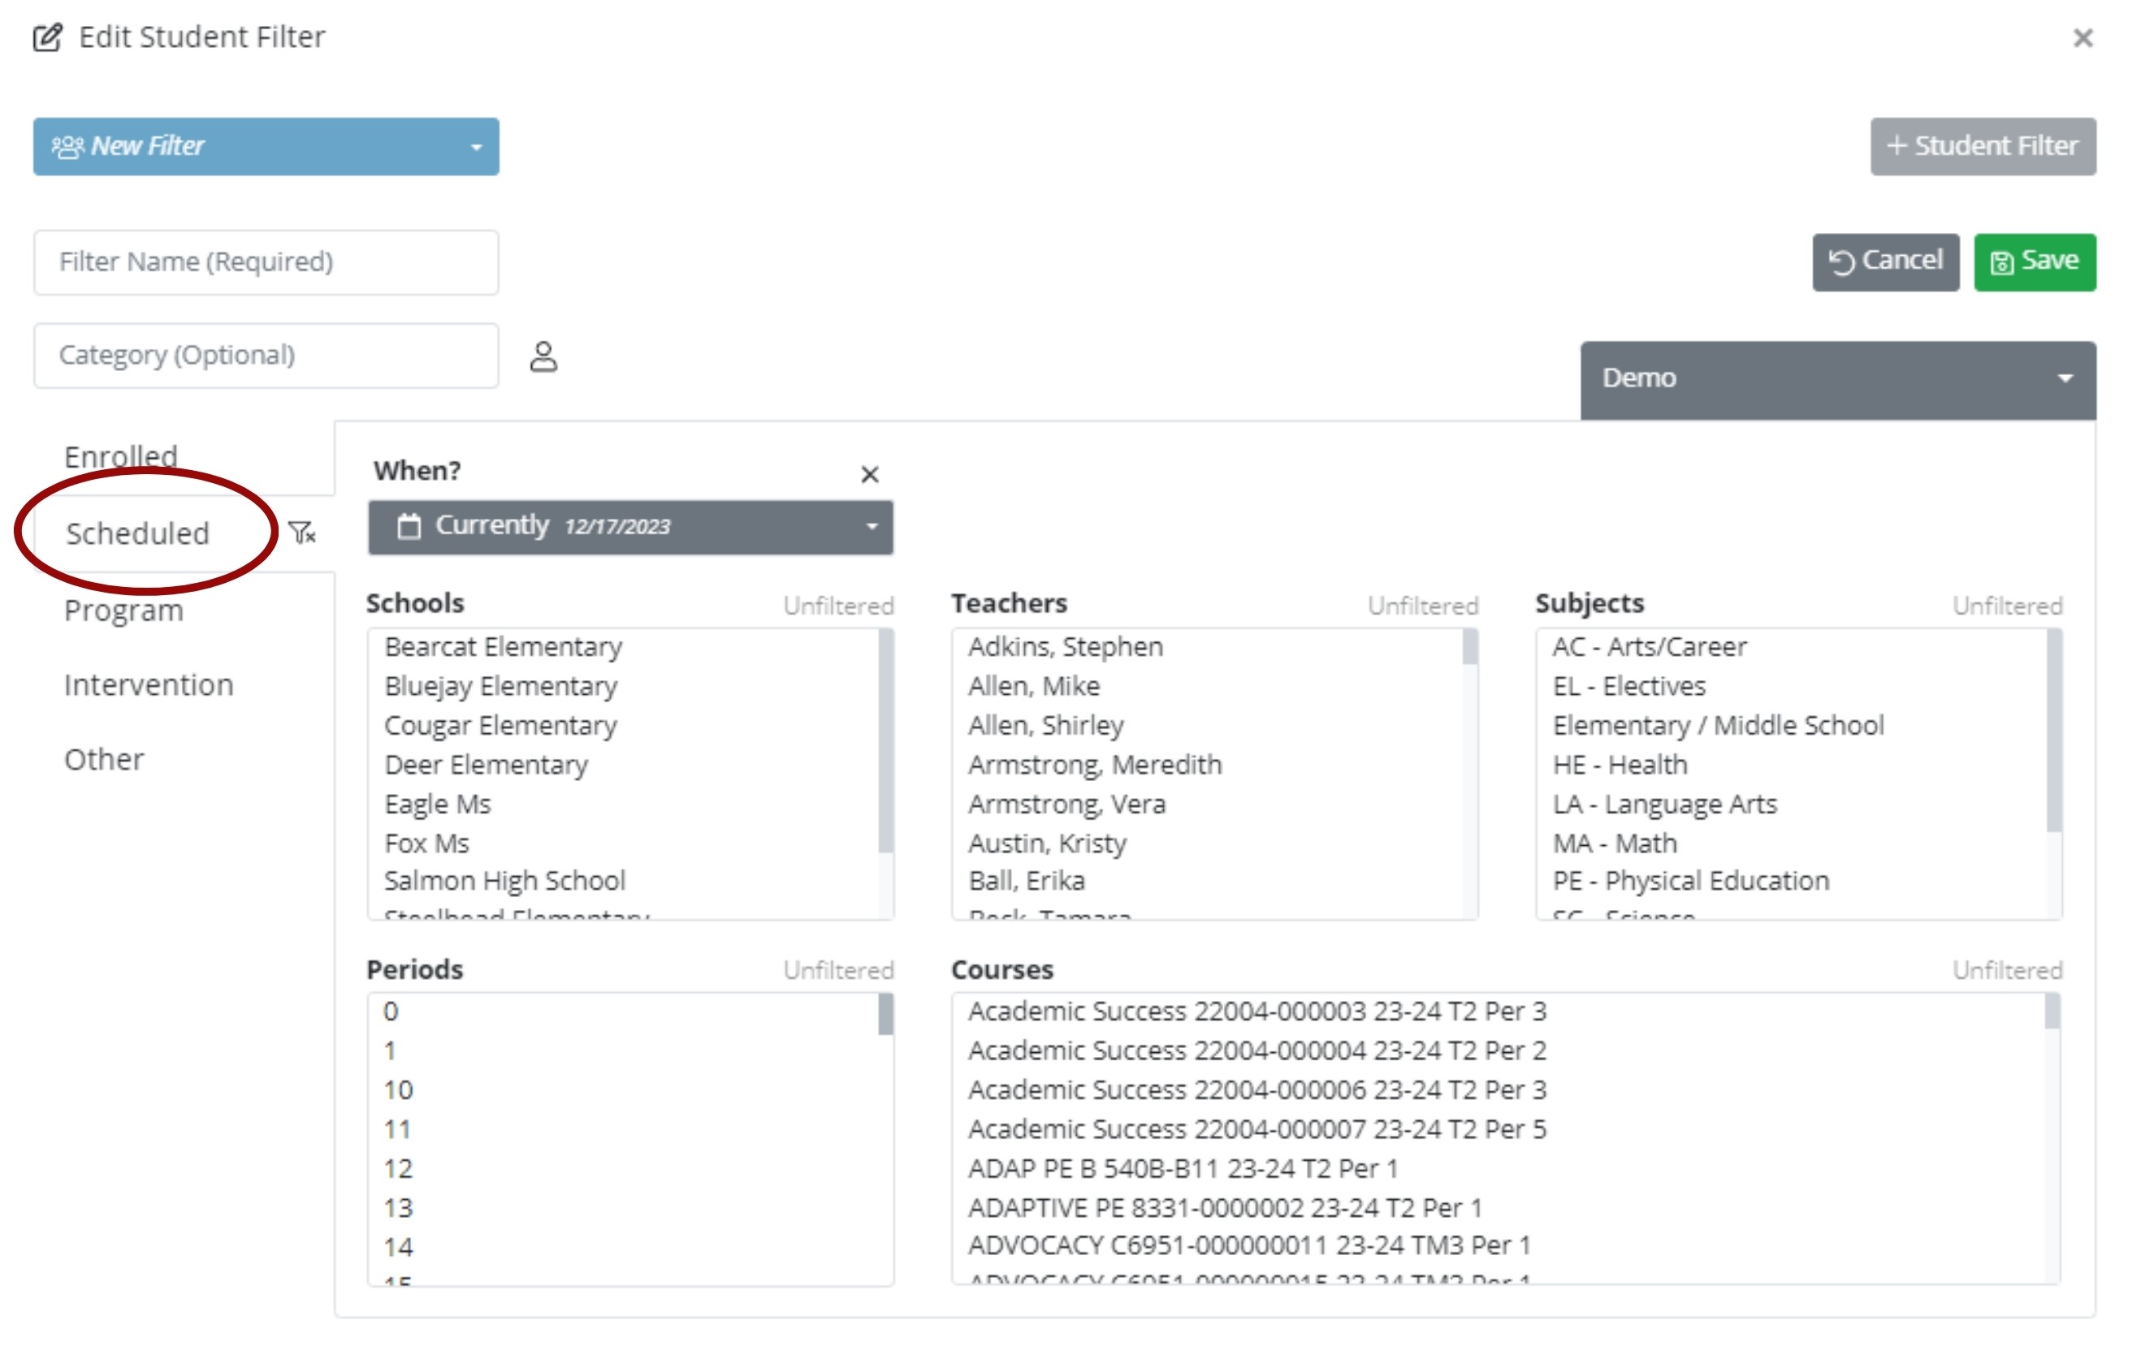Click the Cancel button

tap(1885, 261)
